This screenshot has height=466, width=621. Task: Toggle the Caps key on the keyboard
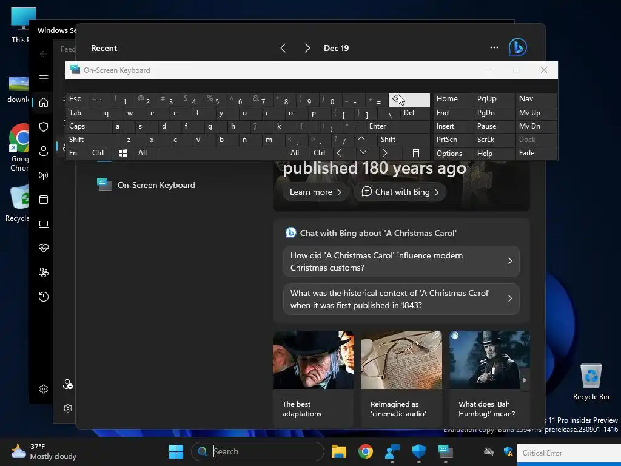(x=89, y=126)
